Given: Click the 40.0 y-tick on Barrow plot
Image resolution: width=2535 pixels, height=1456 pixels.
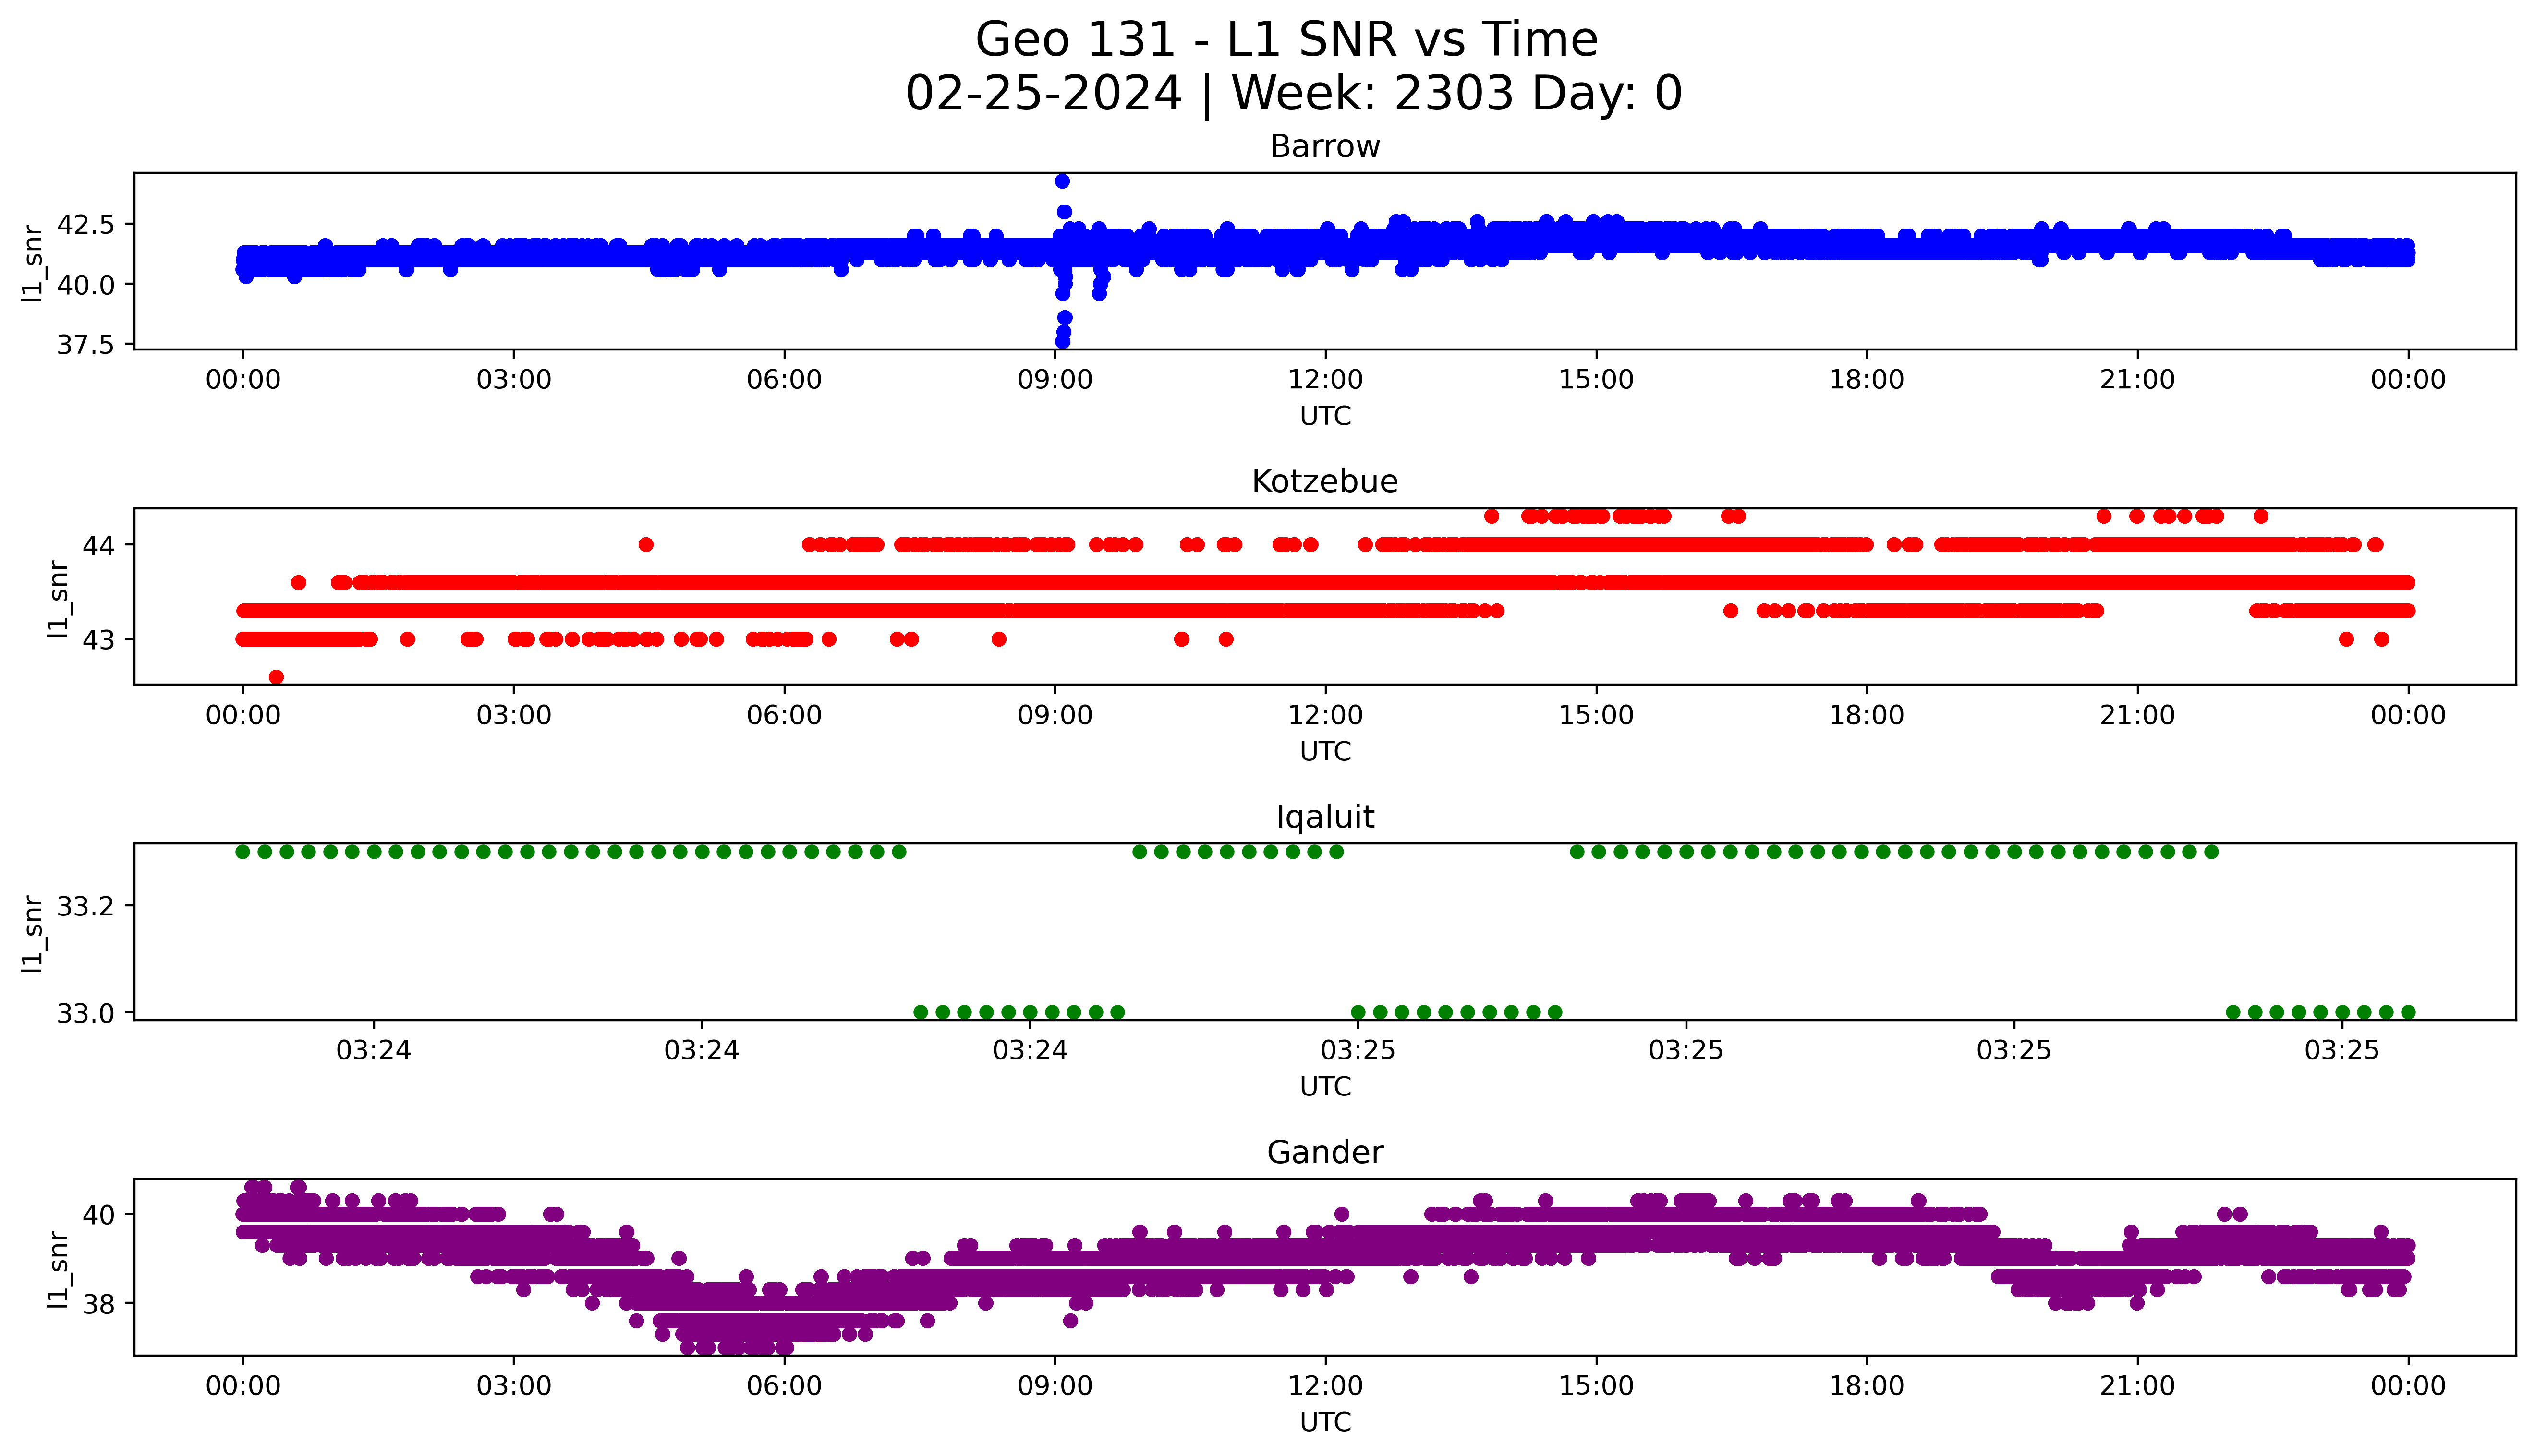Looking at the screenshot, I should tap(86, 285).
